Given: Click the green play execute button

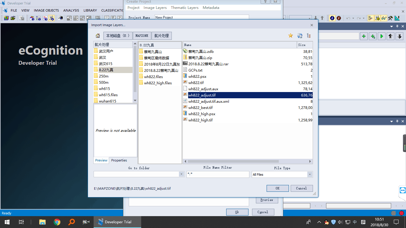Looking at the screenshot, I should [x=382, y=36].
